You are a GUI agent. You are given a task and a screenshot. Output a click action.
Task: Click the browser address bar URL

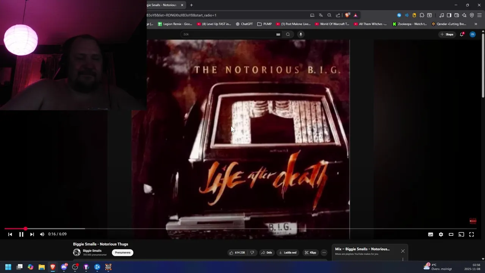[x=182, y=15]
